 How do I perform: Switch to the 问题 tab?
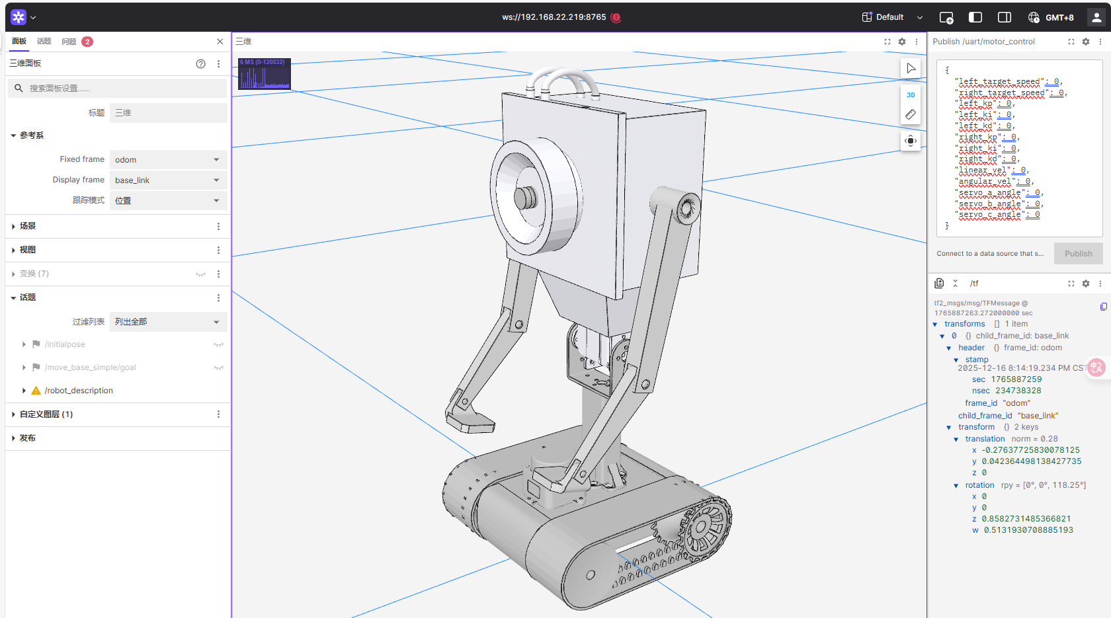[77, 42]
